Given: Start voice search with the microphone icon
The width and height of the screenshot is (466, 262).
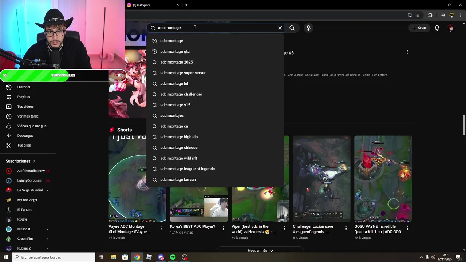Looking at the screenshot, I should (308, 28).
